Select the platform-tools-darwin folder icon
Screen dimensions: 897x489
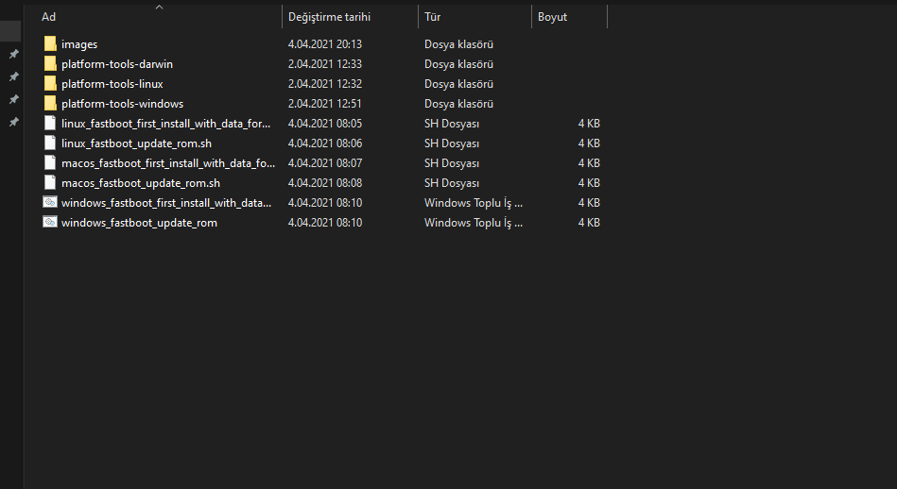tap(50, 64)
